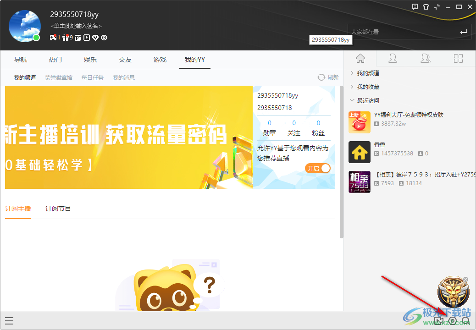The width and height of the screenshot is (476, 330).
Task: Open the home icon tab in right panel
Action: pyautogui.click(x=360, y=58)
